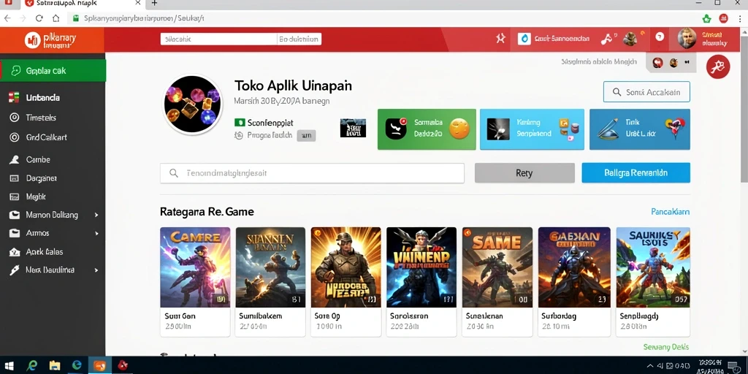
Task: Open Internet Explorer from taskbar
Action: click(32, 366)
